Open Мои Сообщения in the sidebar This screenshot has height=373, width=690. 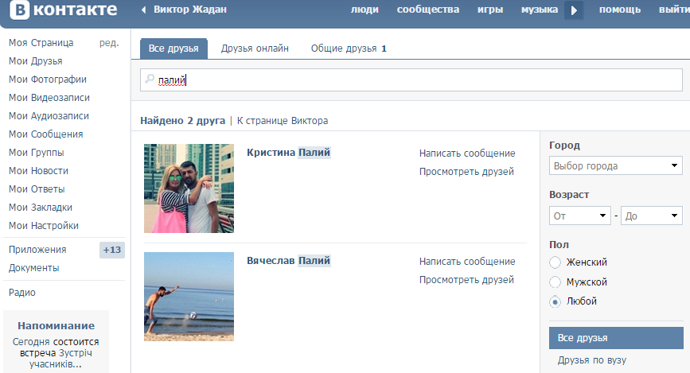tap(45, 134)
